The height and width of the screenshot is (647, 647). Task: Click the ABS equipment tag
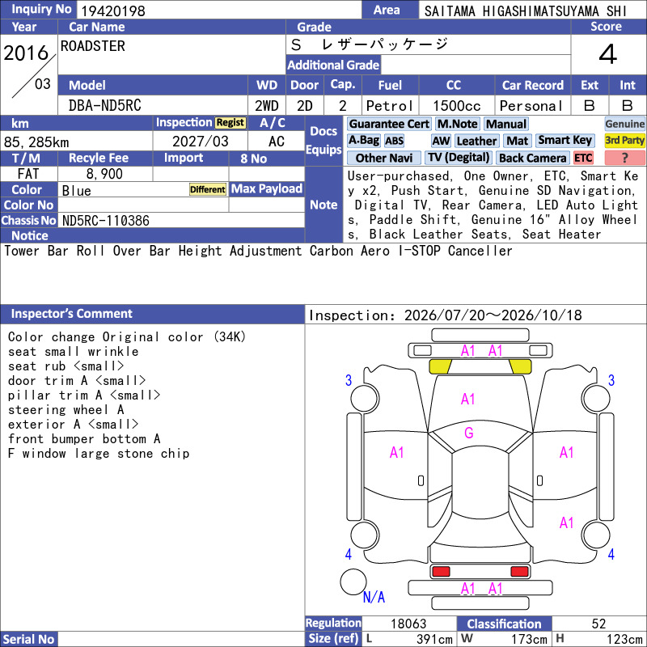tap(394, 141)
